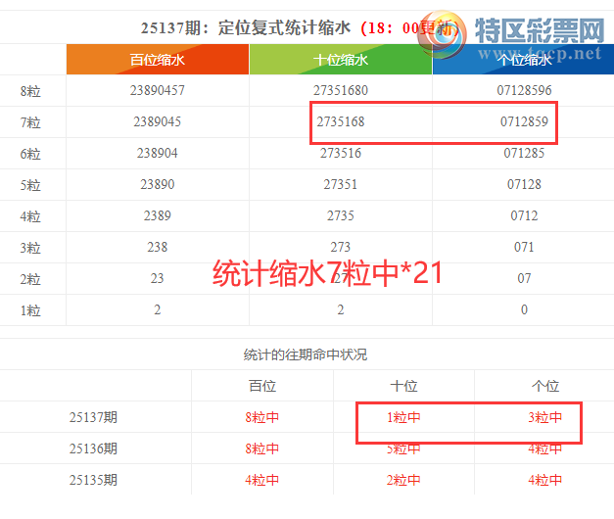This screenshot has height=519, width=614.
Task: Select the 25136期 row in the hit history
Action: click(95, 448)
